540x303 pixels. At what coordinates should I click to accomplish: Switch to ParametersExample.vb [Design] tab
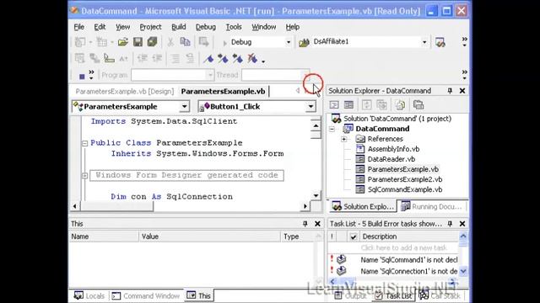(125, 92)
